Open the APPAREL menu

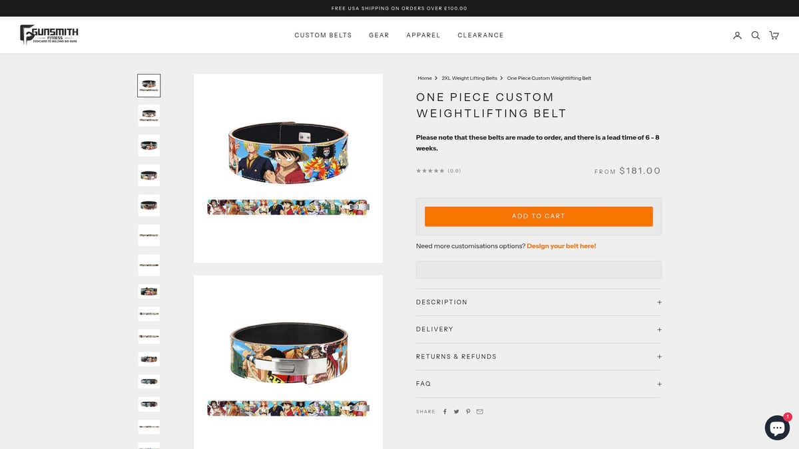pos(423,35)
